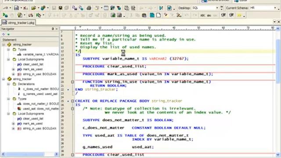
Task: Click the blue skip-forward arrow icon
Action: pyautogui.click(x=161, y=8)
